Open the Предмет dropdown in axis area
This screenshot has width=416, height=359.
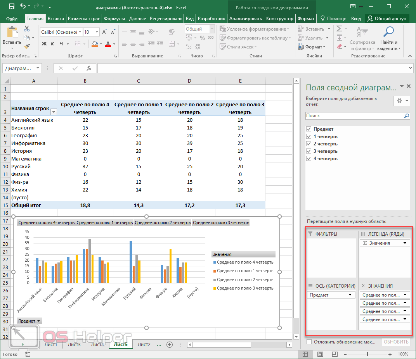[350, 295]
